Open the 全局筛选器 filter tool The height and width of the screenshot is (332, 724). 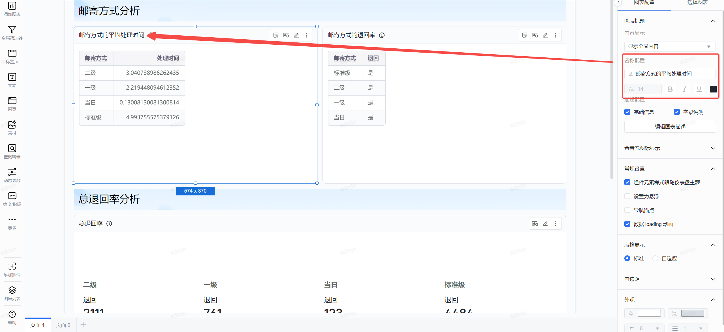(x=12, y=33)
